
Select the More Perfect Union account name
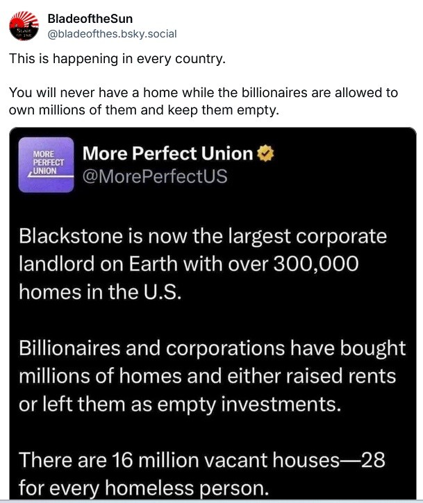[167, 154]
